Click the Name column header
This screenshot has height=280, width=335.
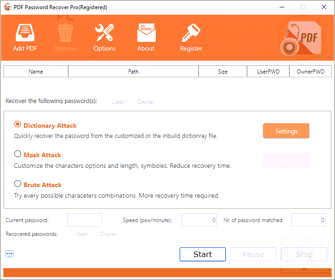tap(35, 71)
